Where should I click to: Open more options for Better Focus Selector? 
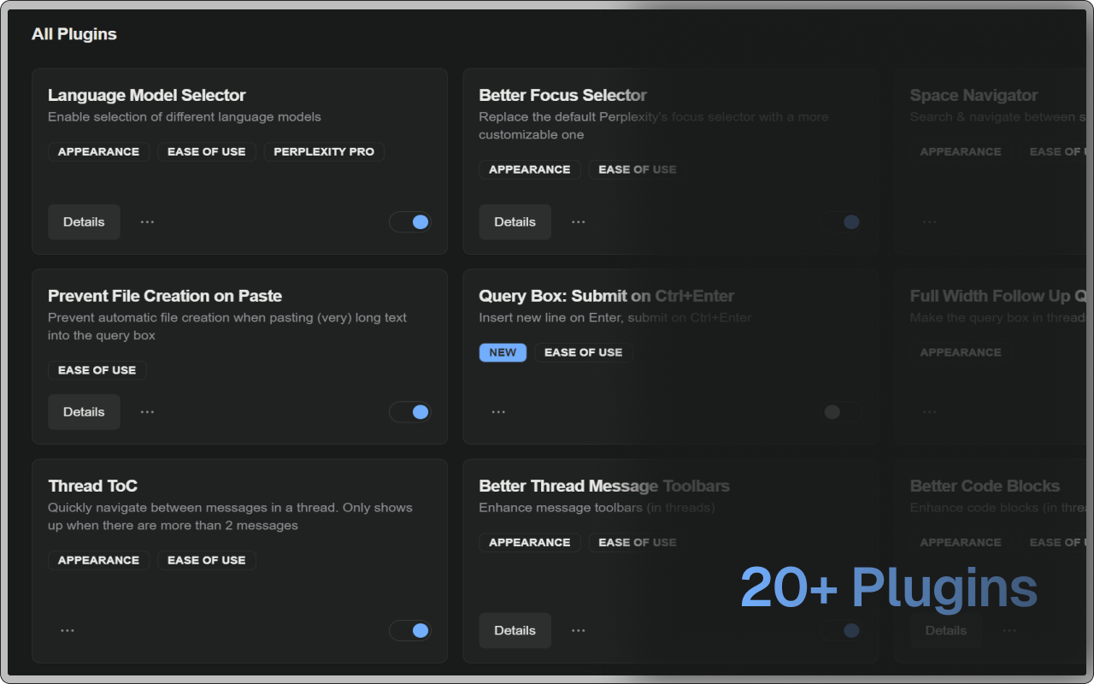point(579,222)
